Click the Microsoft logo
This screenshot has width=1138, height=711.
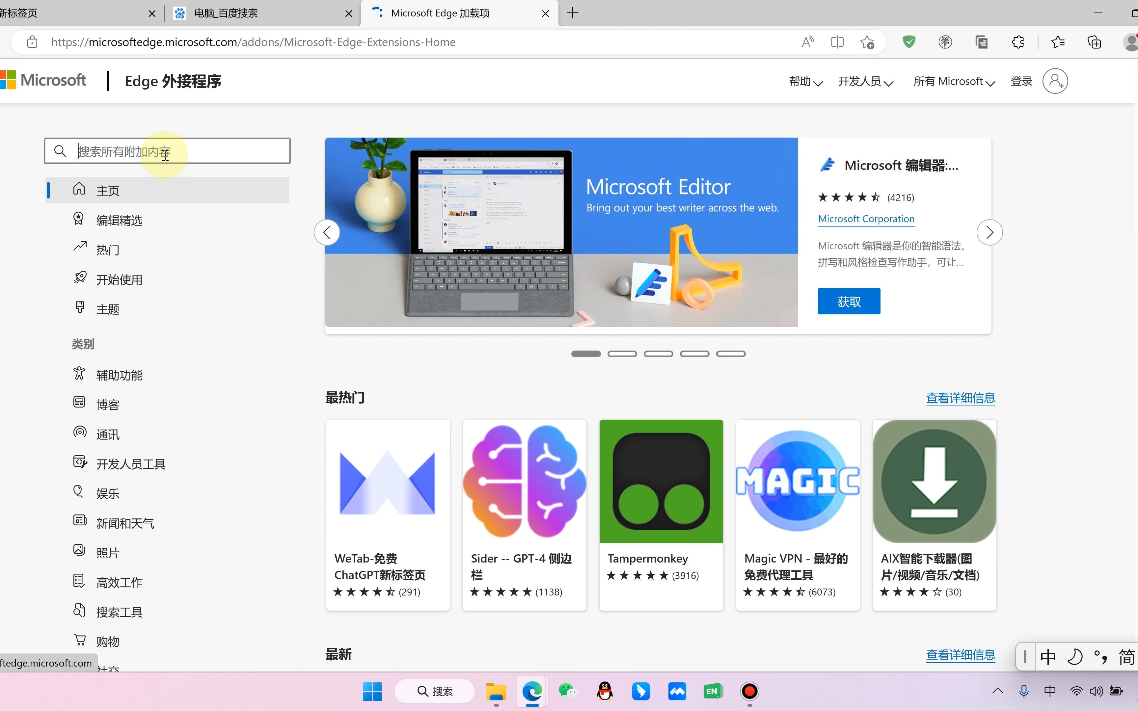pyautogui.click(x=43, y=80)
